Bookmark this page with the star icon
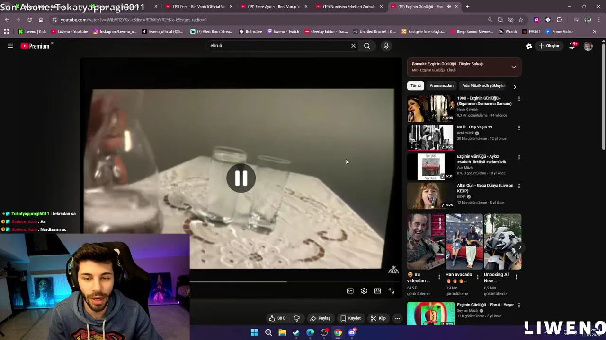 [x=521, y=20]
